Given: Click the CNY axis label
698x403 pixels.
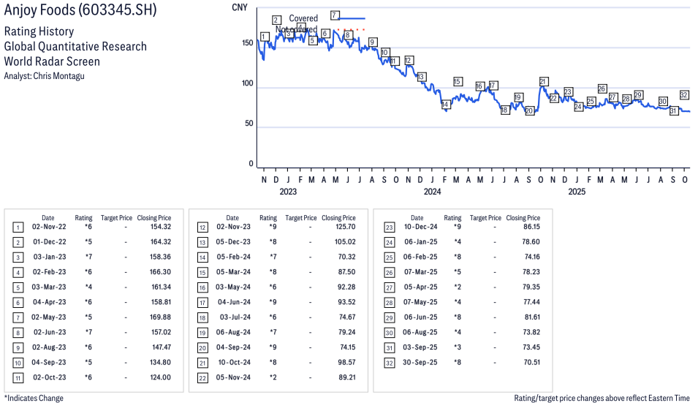Looking at the screenshot, I should coord(238,7).
